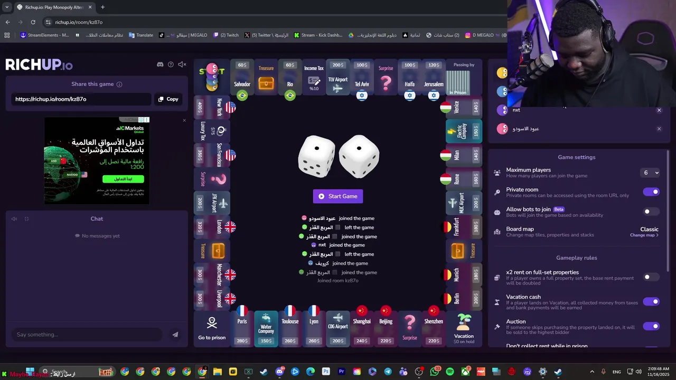Open Spotify from the taskbar

[x=450, y=372]
